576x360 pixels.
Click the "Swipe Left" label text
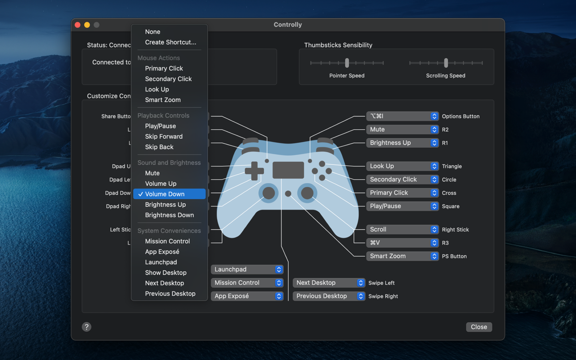click(381, 283)
